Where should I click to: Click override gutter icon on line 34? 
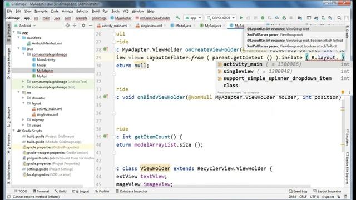(106, 97)
